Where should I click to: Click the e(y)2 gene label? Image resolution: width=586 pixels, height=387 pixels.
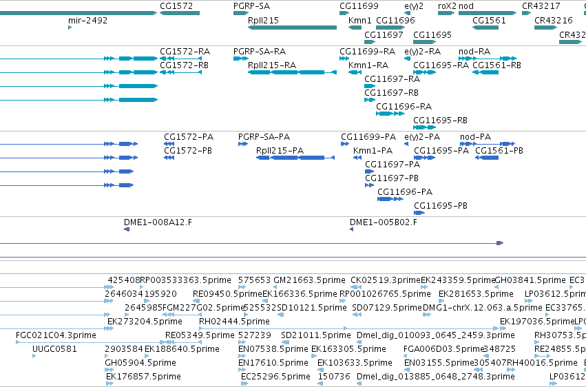click(414, 6)
